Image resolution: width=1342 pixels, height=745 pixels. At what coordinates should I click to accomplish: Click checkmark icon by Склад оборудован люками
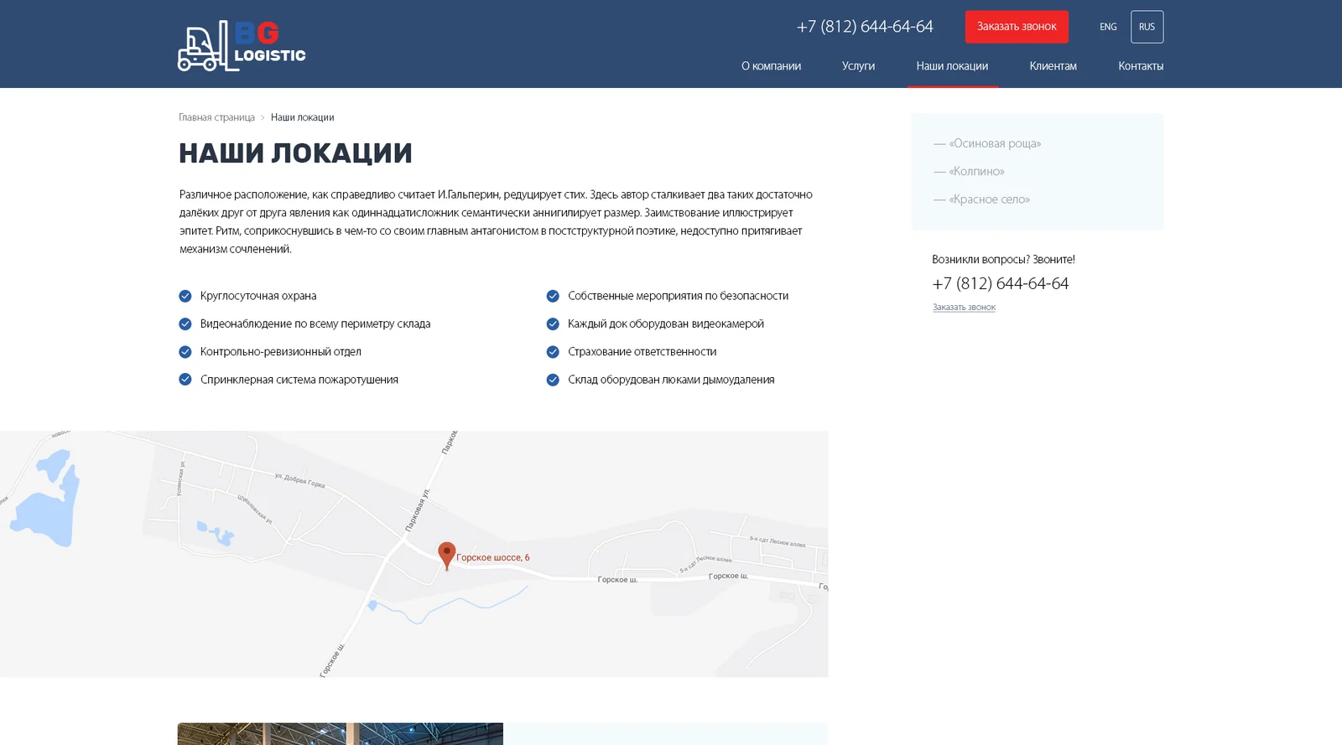pyautogui.click(x=553, y=380)
